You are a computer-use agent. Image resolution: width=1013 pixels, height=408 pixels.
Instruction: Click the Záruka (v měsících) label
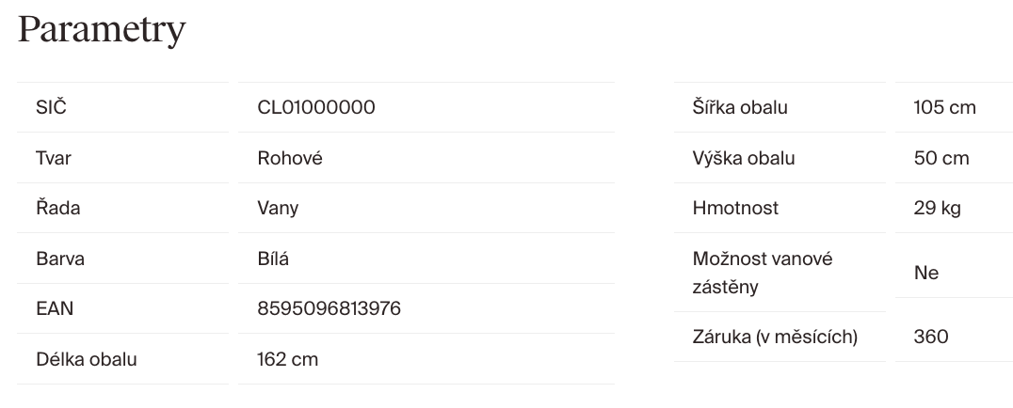coord(775,337)
